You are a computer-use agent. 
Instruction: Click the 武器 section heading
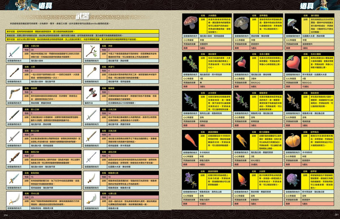[x=82, y=16]
